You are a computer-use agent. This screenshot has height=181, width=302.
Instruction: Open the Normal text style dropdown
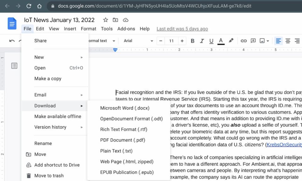click(102, 41)
